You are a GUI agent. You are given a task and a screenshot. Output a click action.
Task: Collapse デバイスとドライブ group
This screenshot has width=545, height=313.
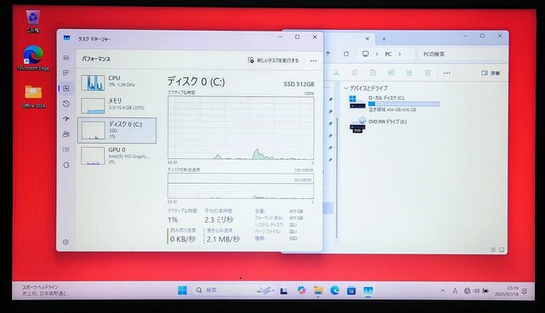click(x=346, y=88)
